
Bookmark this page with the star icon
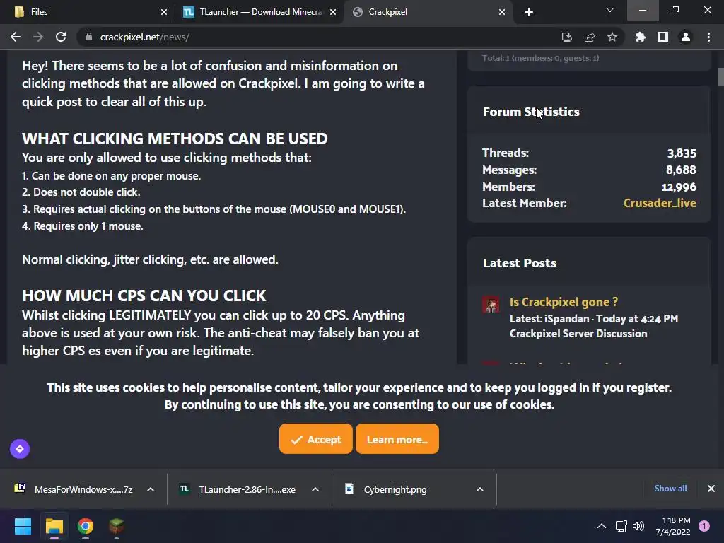612,37
